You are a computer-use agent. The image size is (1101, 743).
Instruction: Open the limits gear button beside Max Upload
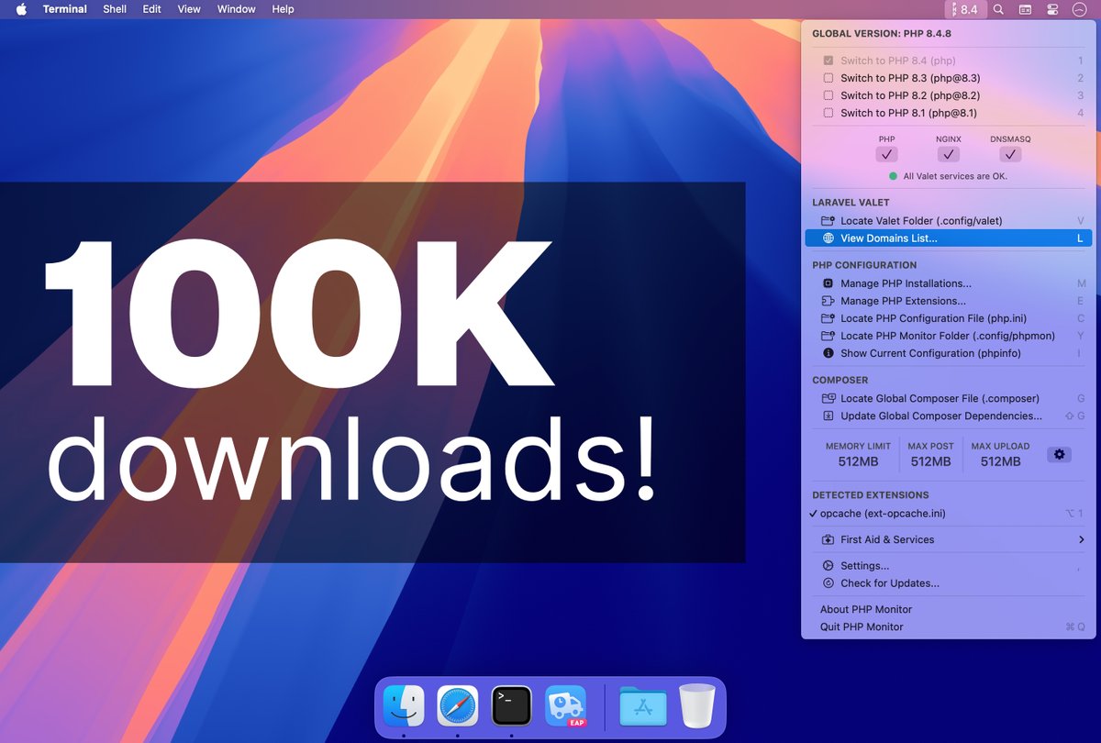1059,454
